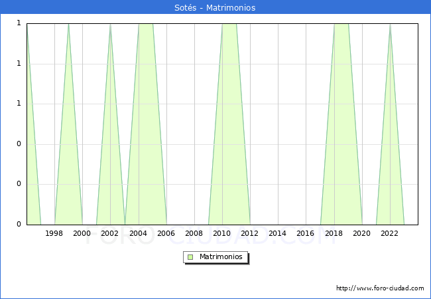Select the 2006 tick label
431x299 pixels.
[x=166, y=233]
